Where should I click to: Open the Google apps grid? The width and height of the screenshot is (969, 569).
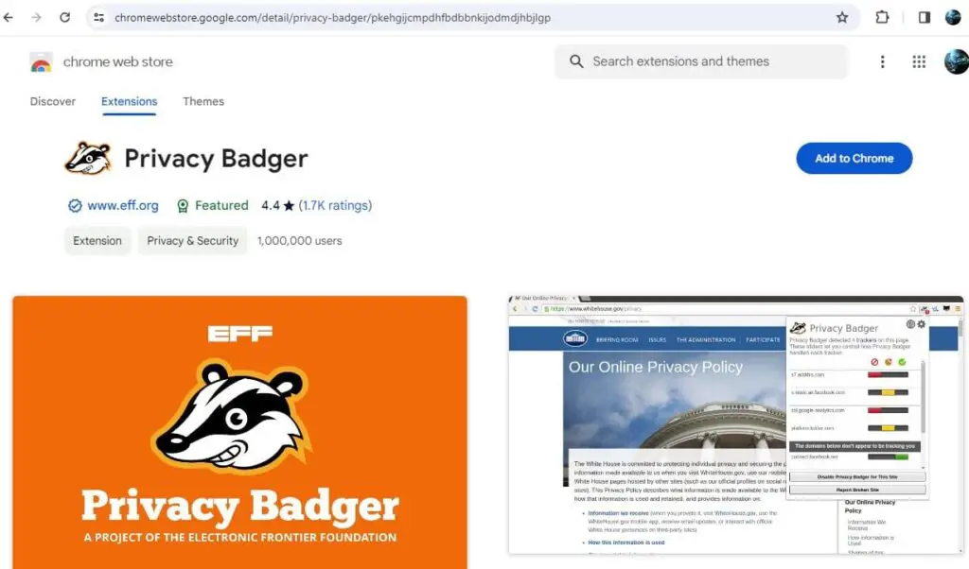pos(918,61)
